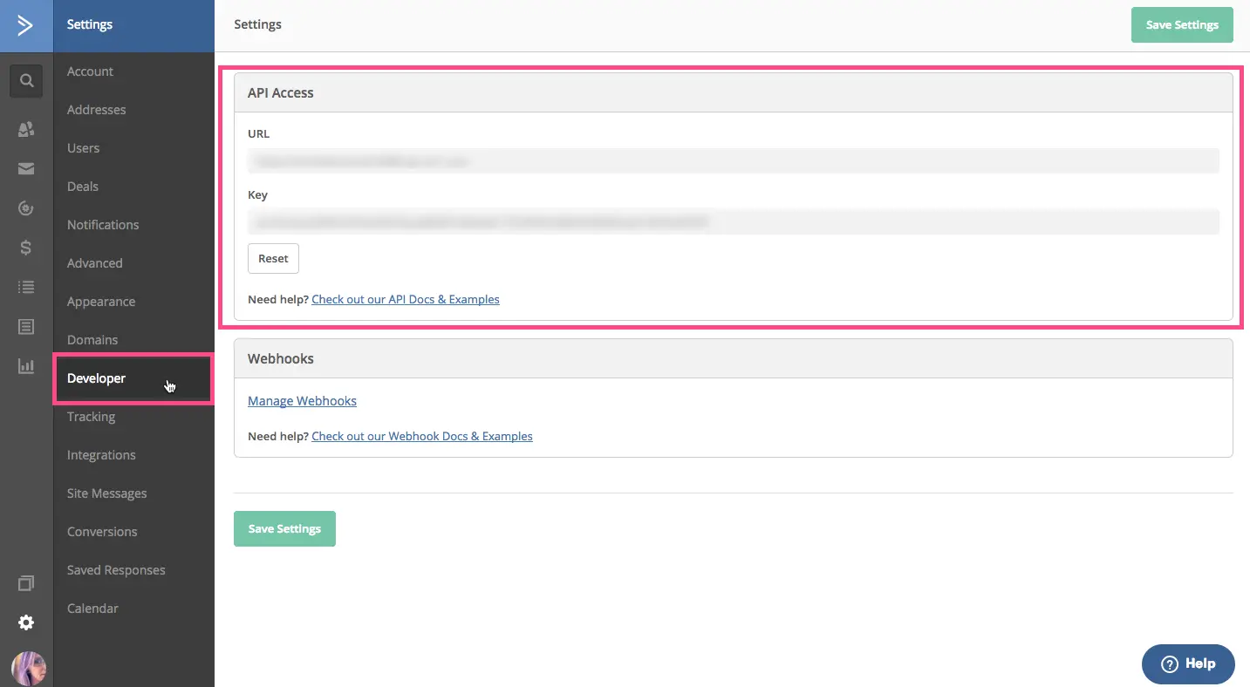Click the API Key field

733,222
